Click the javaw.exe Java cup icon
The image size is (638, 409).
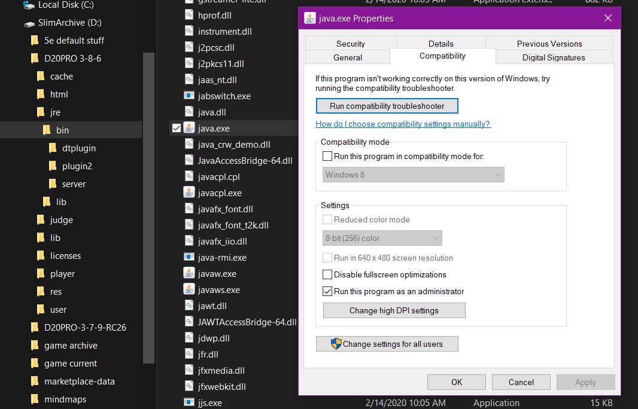coord(189,273)
